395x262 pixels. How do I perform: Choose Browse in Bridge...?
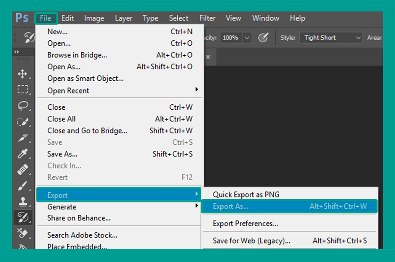pyautogui.click(x=120, y=55)
